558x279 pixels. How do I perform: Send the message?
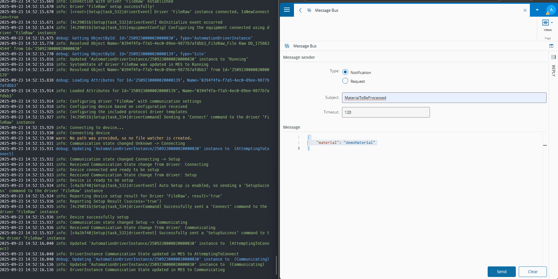point(501,272)
